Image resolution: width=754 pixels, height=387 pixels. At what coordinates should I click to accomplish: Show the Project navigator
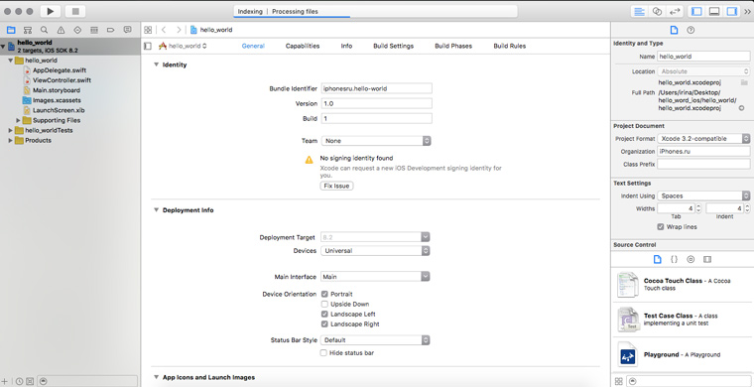pyautogui.click(x=11, y=30)
